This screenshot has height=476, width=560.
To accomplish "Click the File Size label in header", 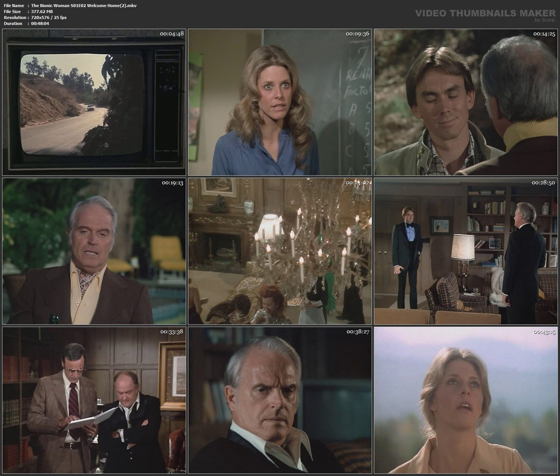I will tap(12, 11).
